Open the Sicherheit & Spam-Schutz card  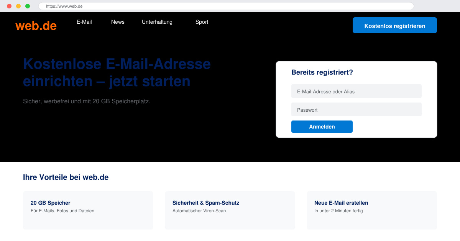(x=230, y=210)
